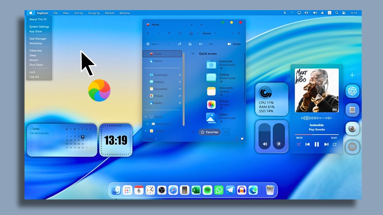Launch WhatsApp from the dock
383x215 pixels.
pyautogui.click(x=219, y=190)
